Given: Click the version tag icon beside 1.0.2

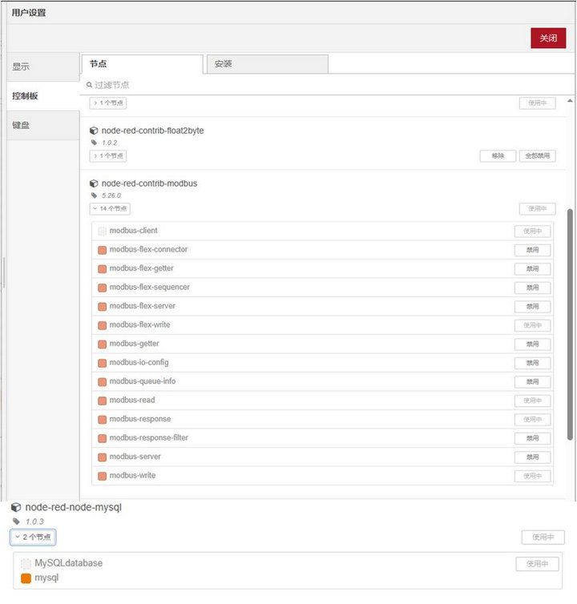Looking at the screenshot, I should pyautogui.click(x=94, y=143).
